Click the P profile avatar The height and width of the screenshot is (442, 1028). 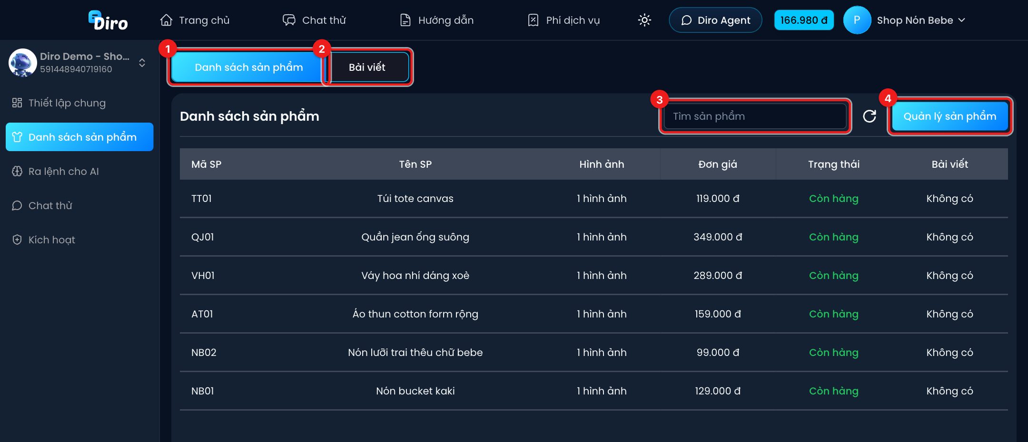[x=857, y=20]
